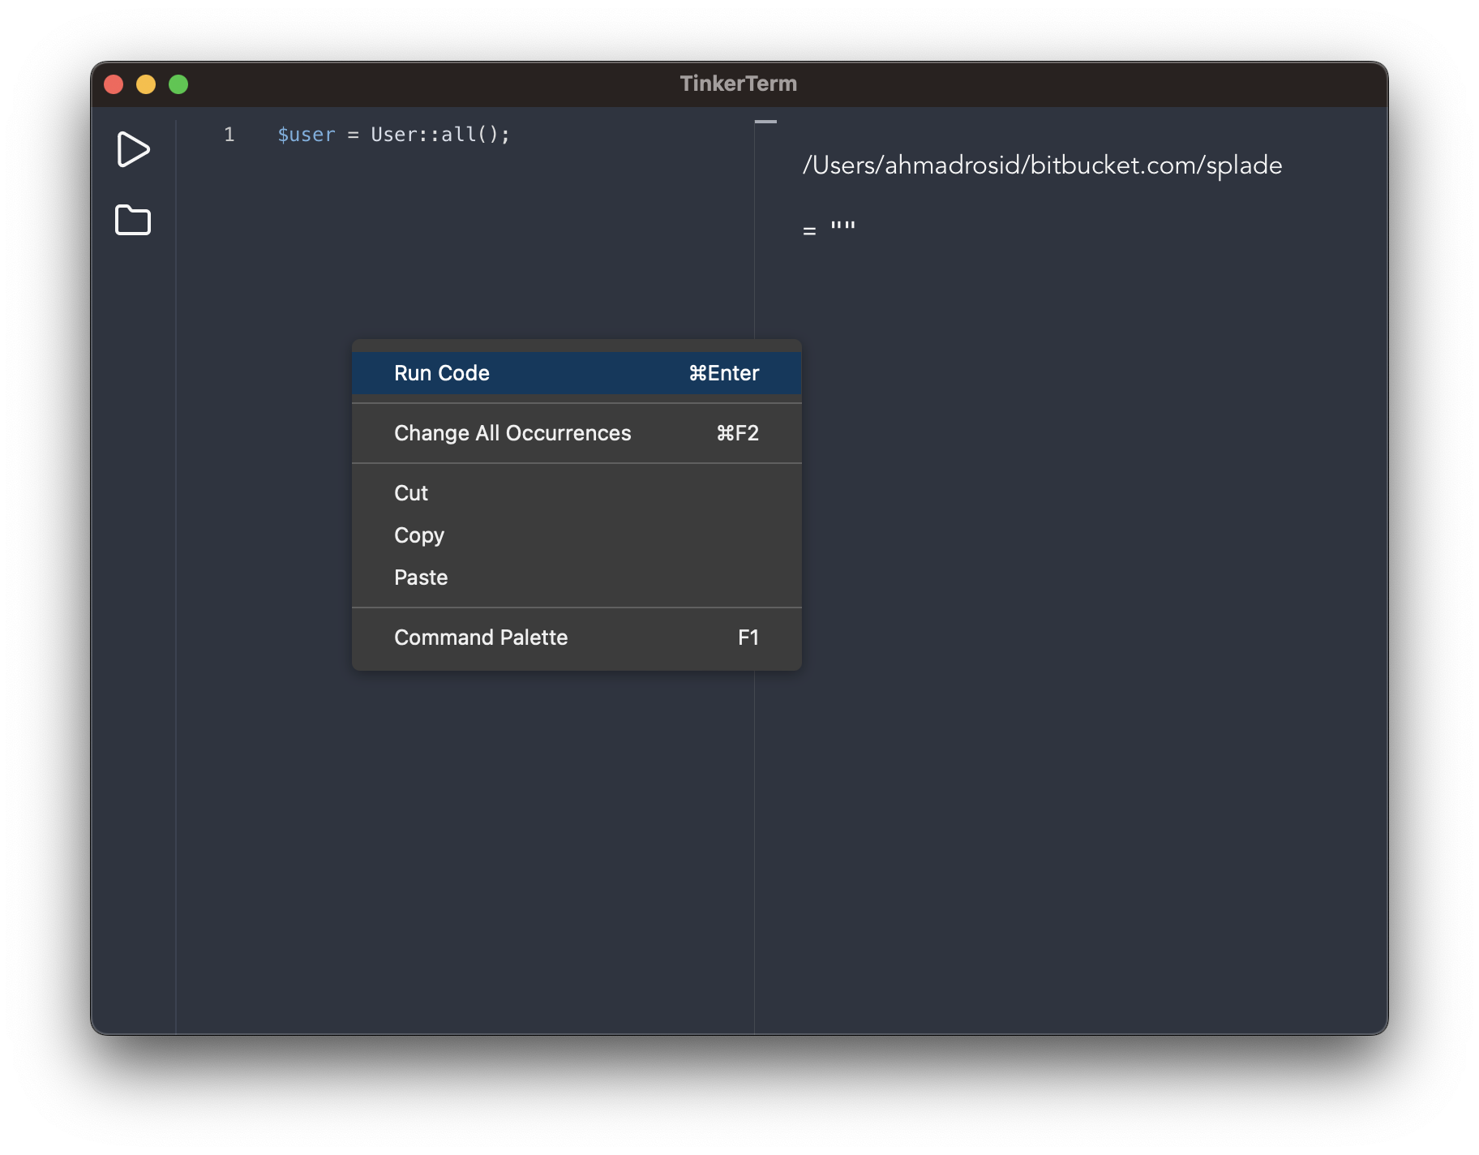Click the User::all(); code text

click(440, 135)
